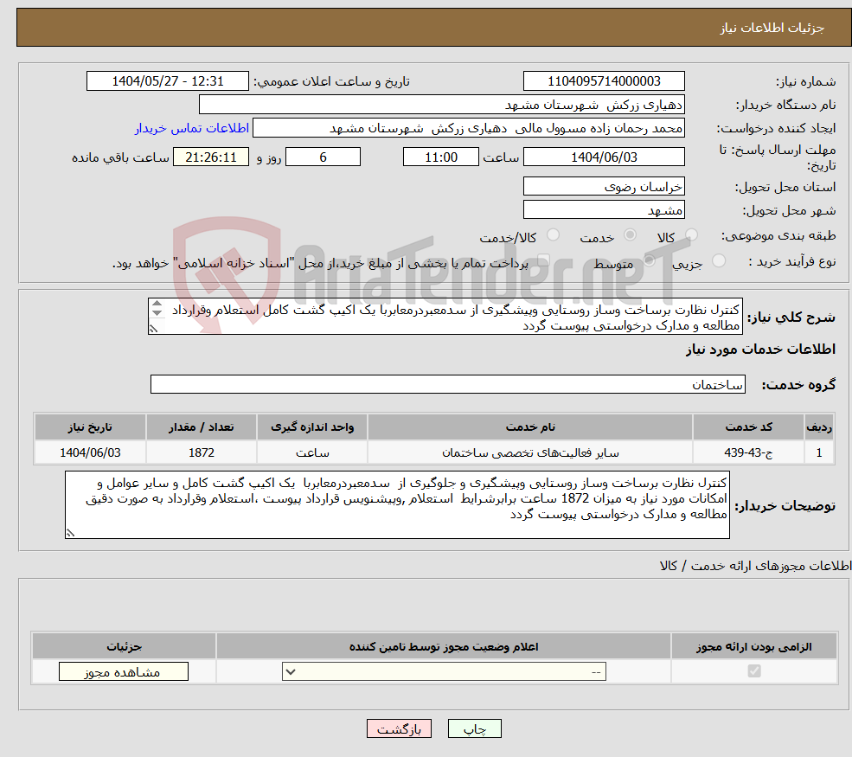Click the مشاهده مجوز button

tap(124, 671)
